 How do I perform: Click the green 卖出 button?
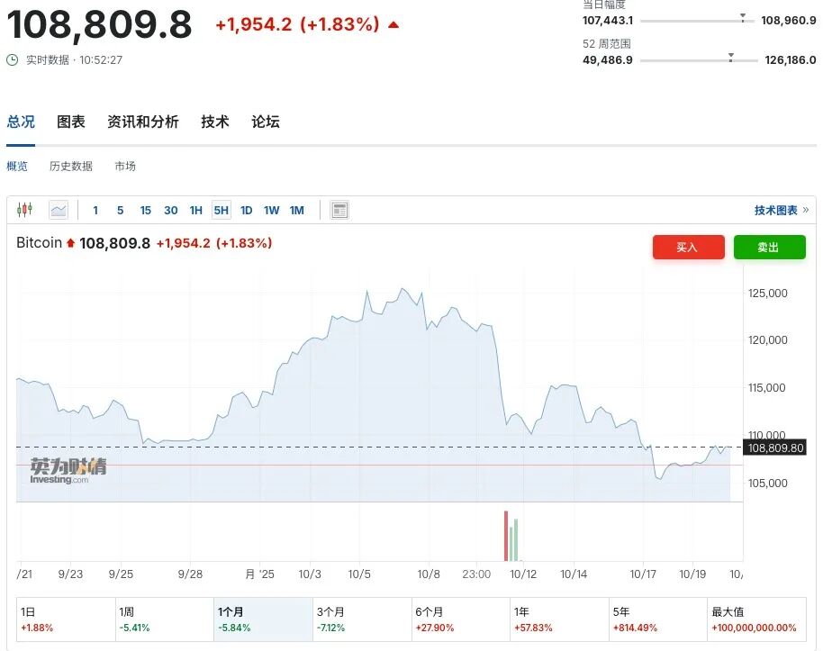coord(770,247)
